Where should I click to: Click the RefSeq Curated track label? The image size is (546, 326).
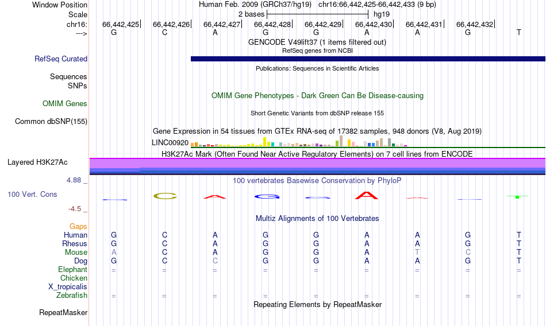pos(61,59)
